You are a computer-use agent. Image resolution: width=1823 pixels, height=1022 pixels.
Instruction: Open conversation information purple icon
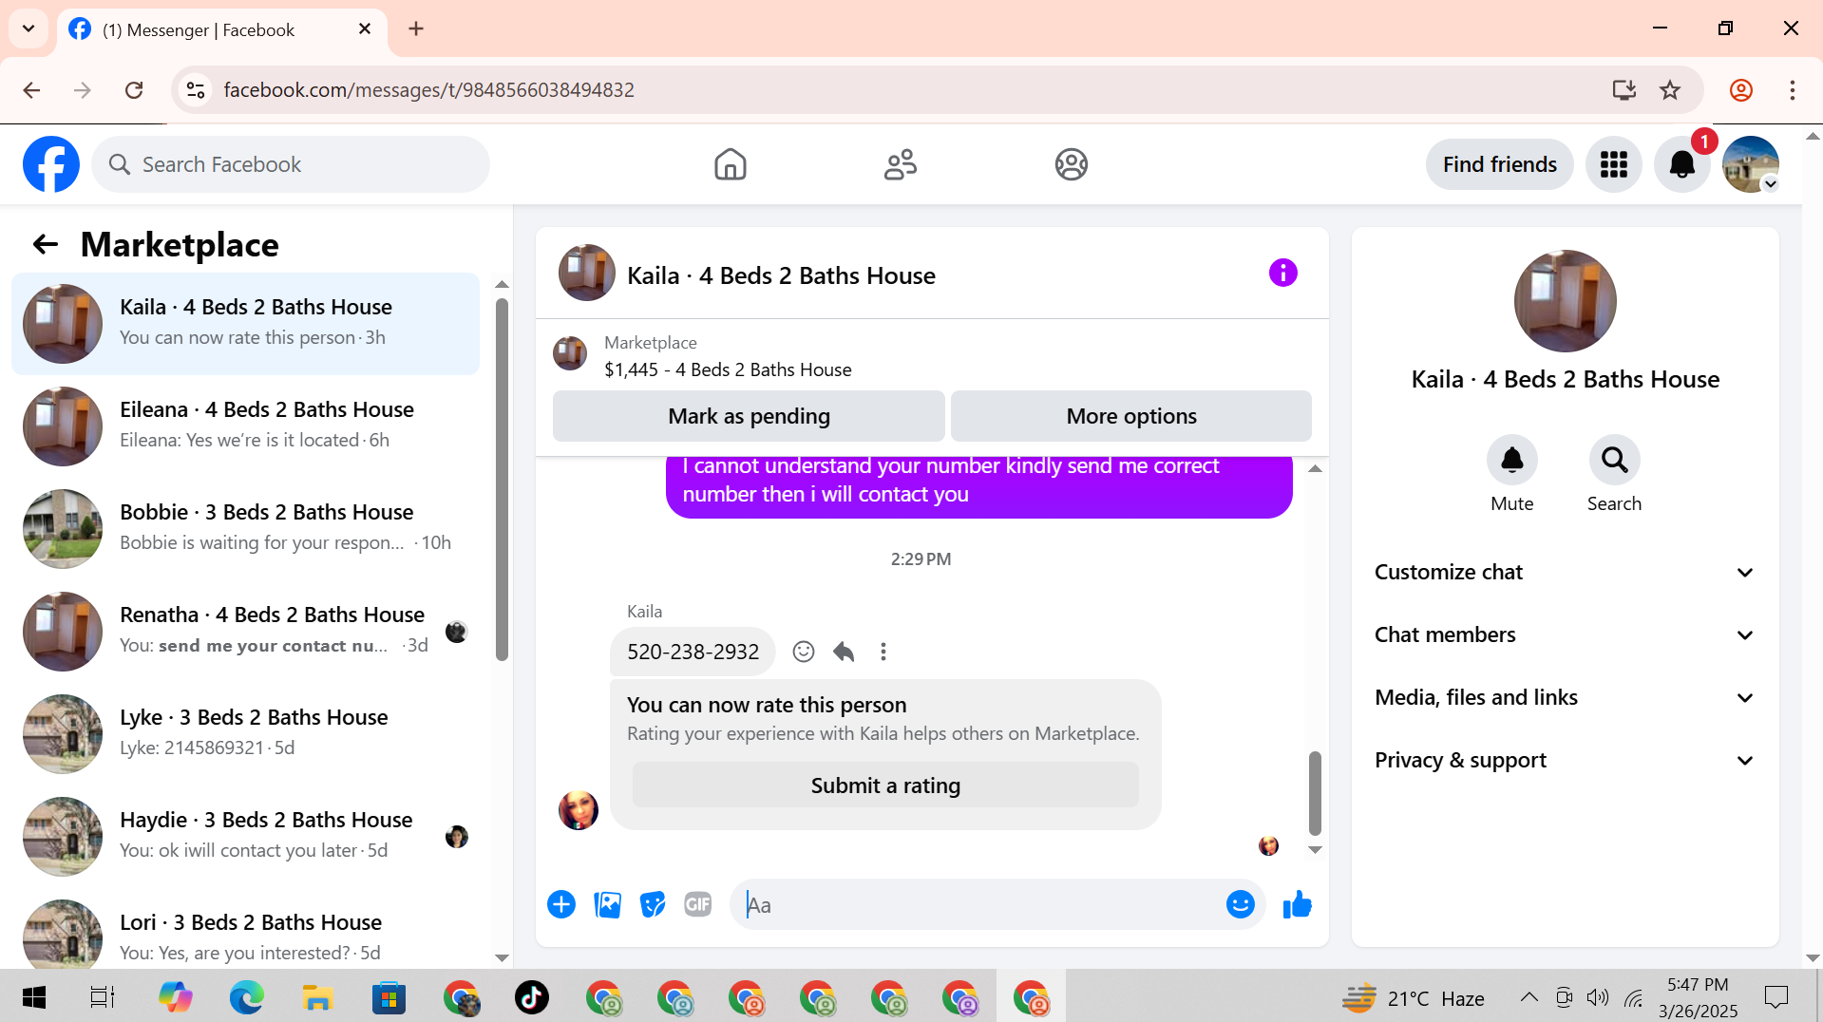point(1282,274)
